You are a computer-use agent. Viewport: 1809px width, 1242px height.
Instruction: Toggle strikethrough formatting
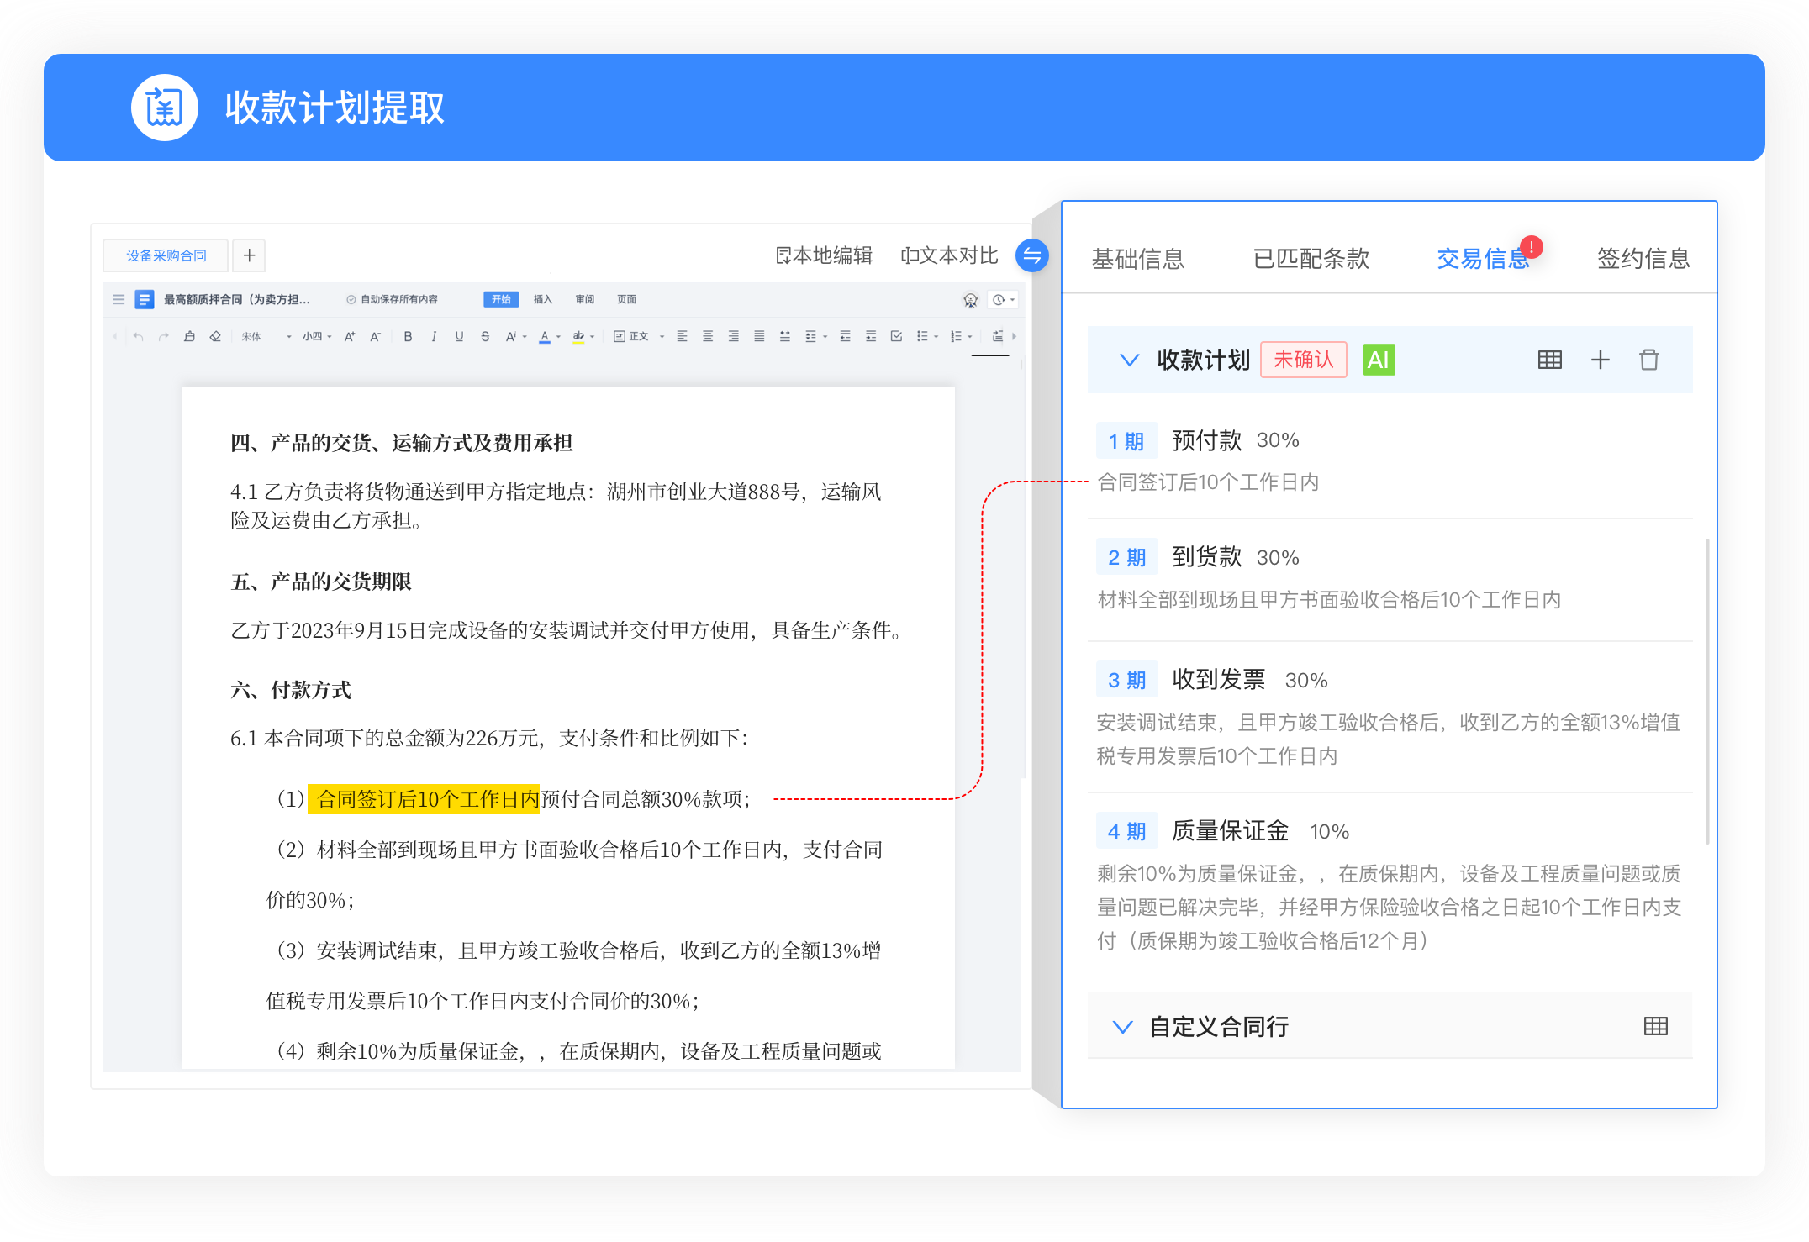[485, 336]
